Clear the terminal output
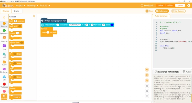This screenshot has height=103, width=192. (187, 72)
